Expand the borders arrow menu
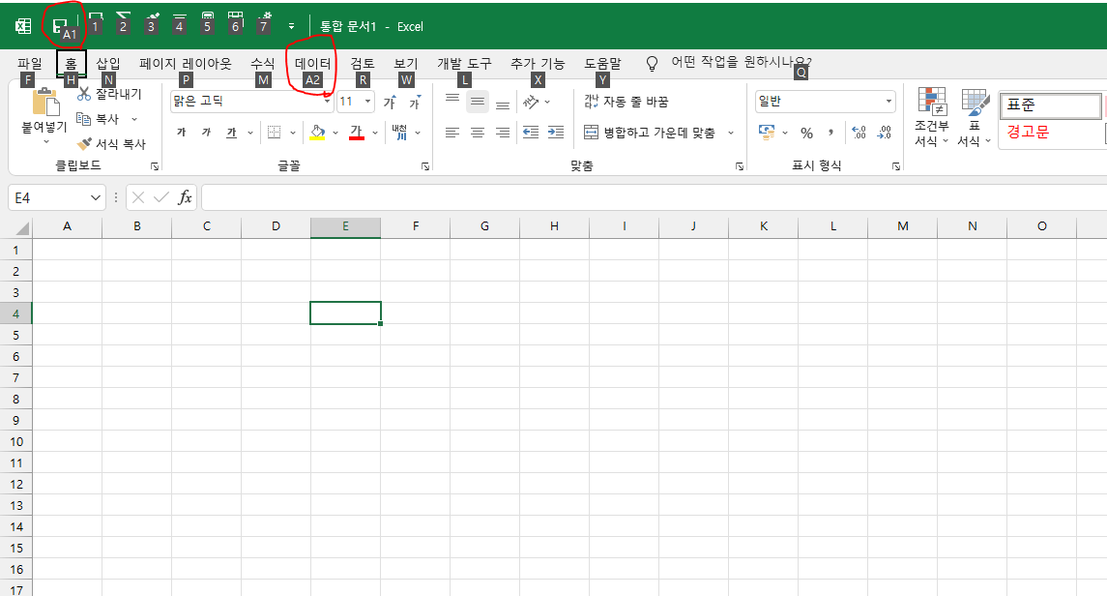Screen dimensions: 1107x596 point(292,132)
